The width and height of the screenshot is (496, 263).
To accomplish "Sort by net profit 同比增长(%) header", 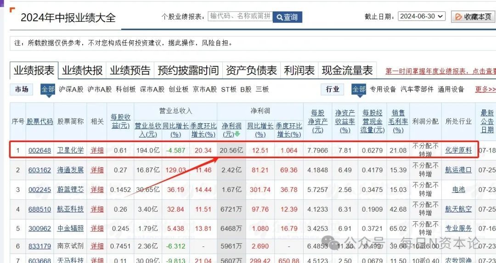I will pyautogui.click(x=260, y=130).
